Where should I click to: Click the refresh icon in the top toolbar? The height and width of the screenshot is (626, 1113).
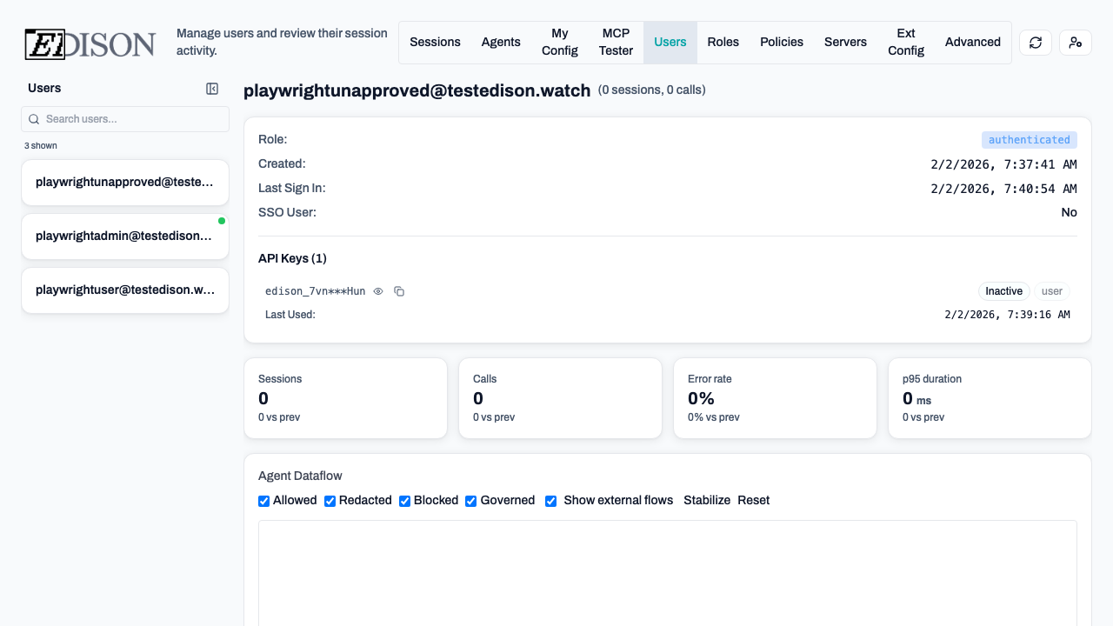1035,42
